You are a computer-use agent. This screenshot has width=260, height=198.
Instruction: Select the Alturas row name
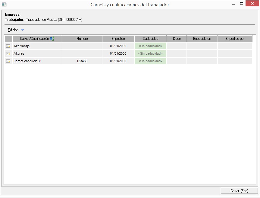click(19, 53)
